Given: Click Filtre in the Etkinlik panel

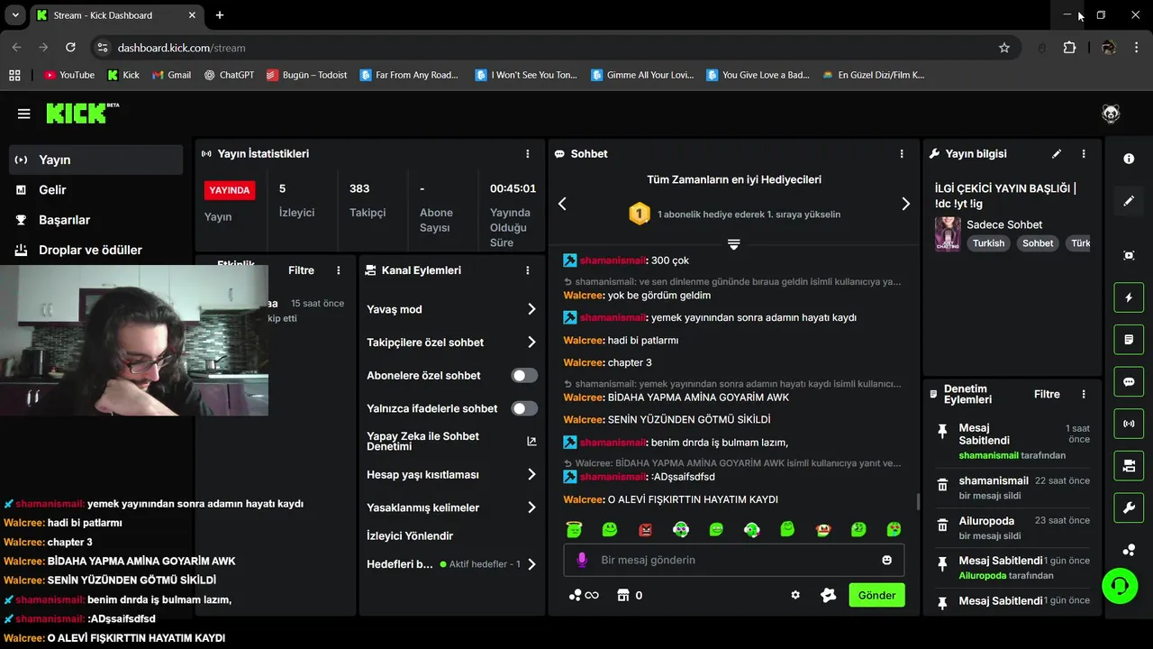Looking at the screenshot, I should [x=301, y=270].
